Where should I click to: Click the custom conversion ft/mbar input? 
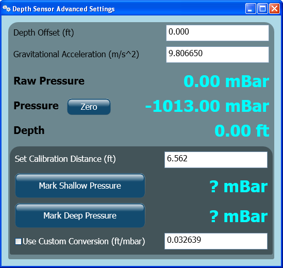point(216,241)
